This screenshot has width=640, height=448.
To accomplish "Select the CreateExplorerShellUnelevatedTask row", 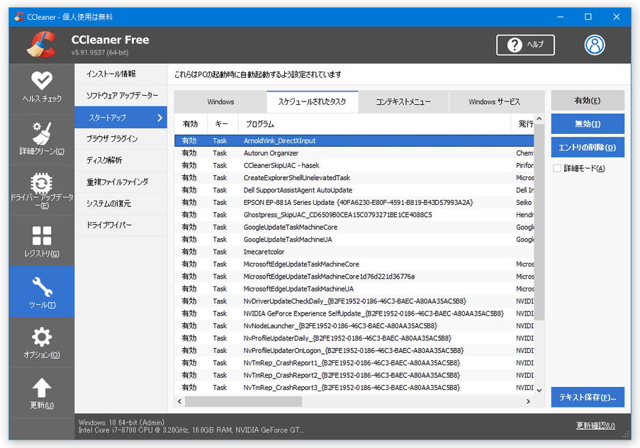I will tap(354, 178).
